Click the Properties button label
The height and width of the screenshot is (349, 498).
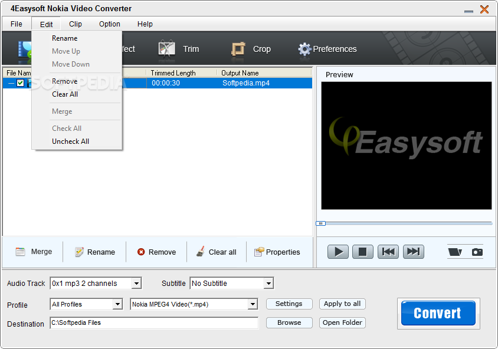coord(283,252)
